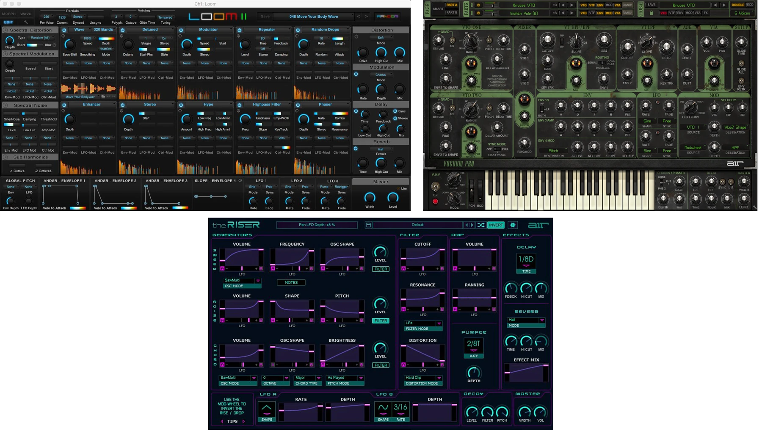Click the next tip arrow in Riser

[x=244, y=421]
